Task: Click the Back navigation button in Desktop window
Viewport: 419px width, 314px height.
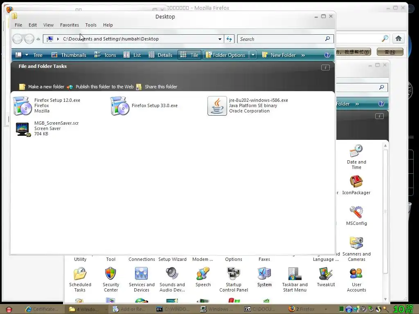Action: tap(17, 39)
